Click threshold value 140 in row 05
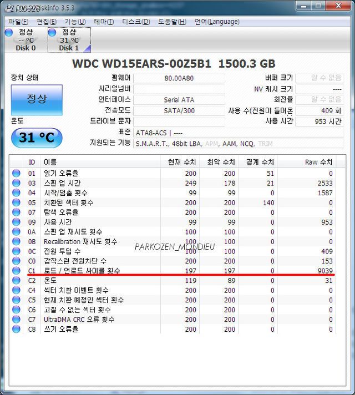The width and height of the screenshot is (355, 395). tap(268, 202)
